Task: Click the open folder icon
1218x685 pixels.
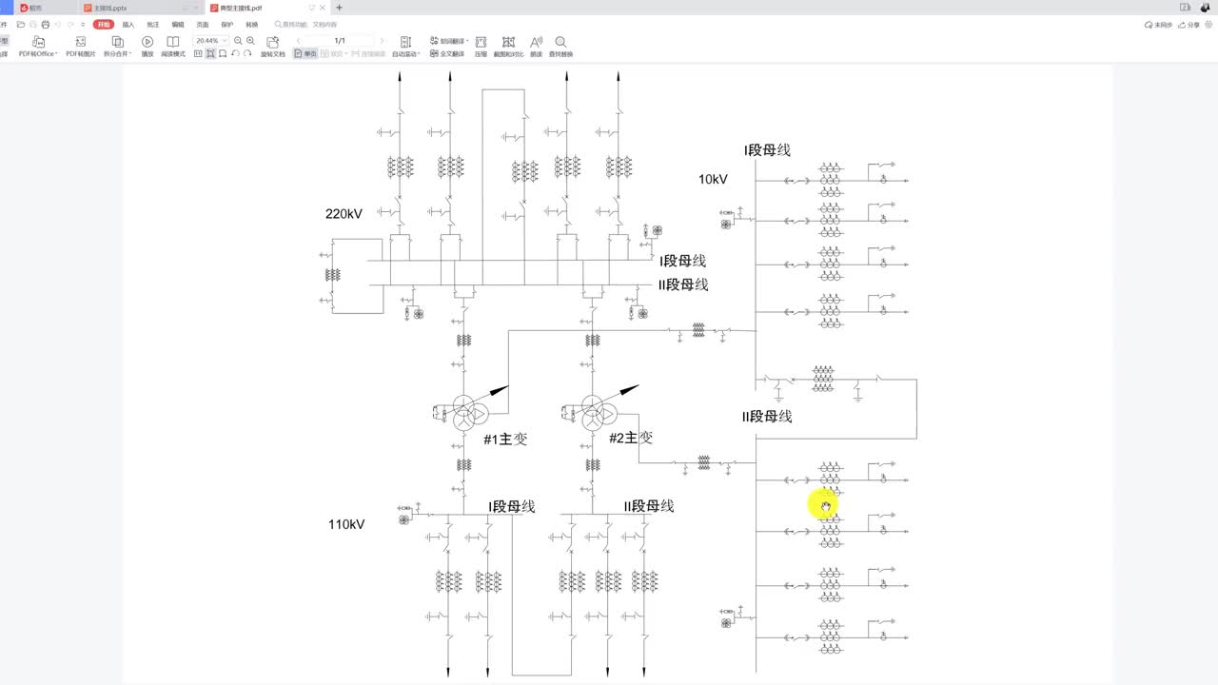Action: (x=20, y=24)
